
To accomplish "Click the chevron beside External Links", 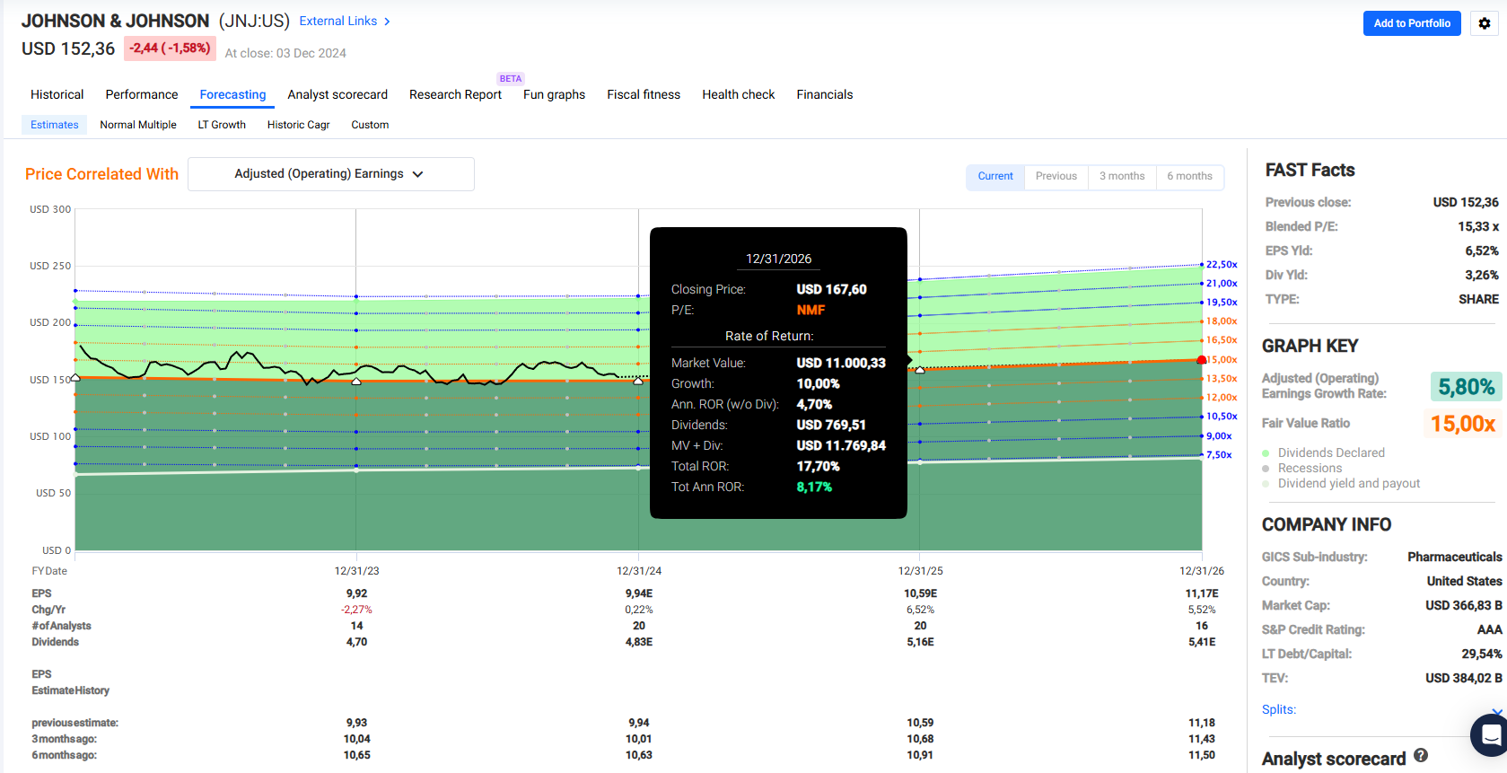I will [387, 22].
